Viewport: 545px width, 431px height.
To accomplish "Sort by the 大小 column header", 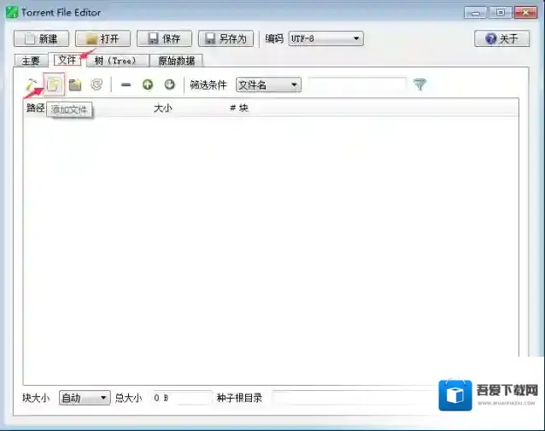I will (162, 108).
